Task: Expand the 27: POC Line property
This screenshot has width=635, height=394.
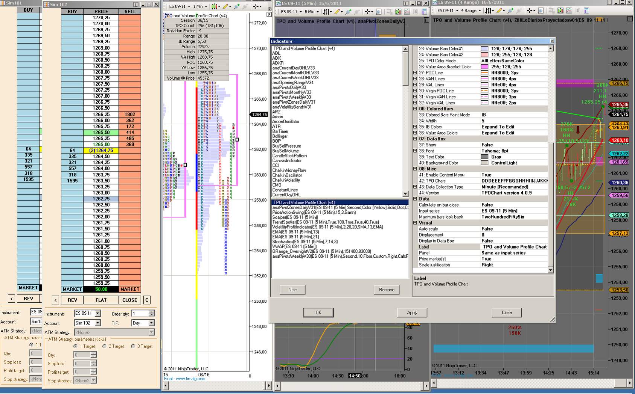Action: pos(415,73)
